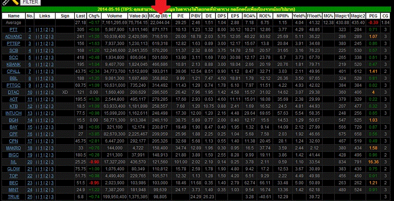Sort by P/E column header

[x=181, y=16]
